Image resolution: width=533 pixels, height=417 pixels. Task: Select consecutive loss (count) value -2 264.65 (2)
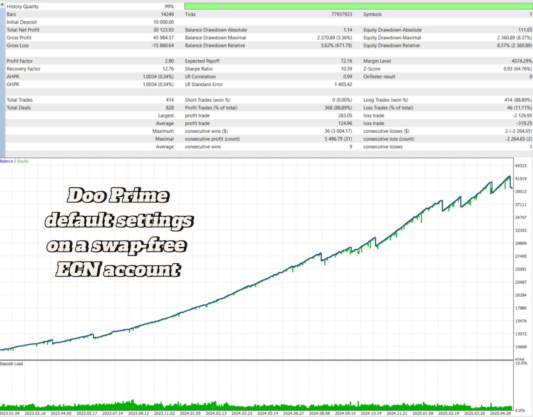click(x=519, y=139)
